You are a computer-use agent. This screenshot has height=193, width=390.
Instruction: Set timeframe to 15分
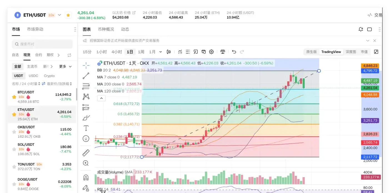[x=87, y=52]
